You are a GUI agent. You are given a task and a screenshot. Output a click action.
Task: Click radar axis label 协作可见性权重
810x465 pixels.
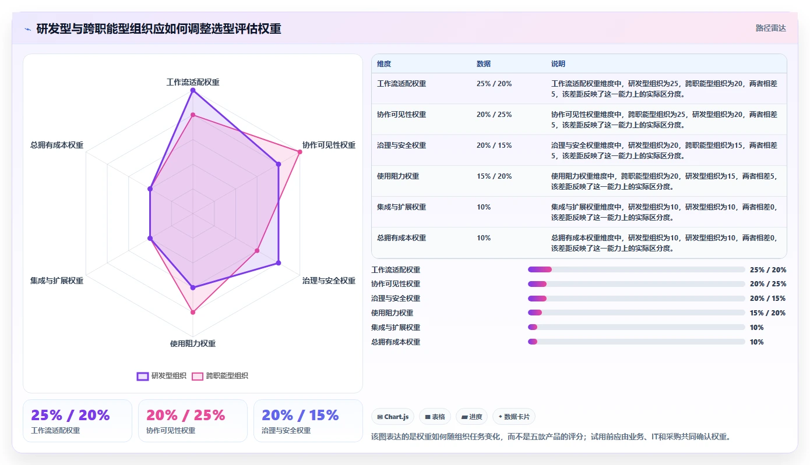tap(329, 145)
